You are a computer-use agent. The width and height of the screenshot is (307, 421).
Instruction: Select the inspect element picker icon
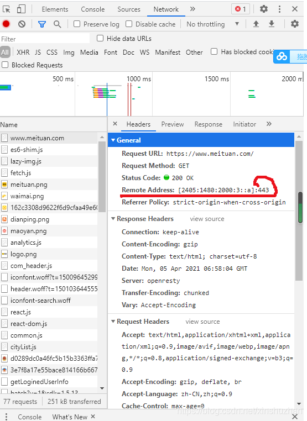(7, 9)
